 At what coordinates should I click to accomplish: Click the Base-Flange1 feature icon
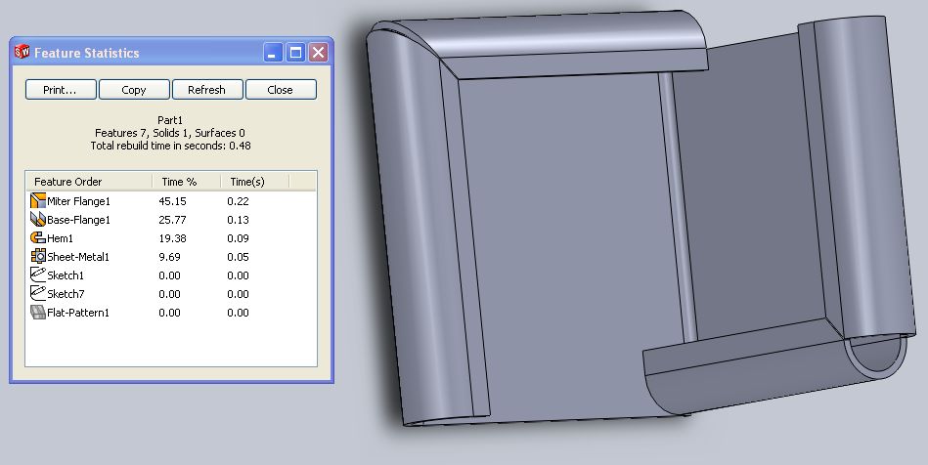coord(38,220)
